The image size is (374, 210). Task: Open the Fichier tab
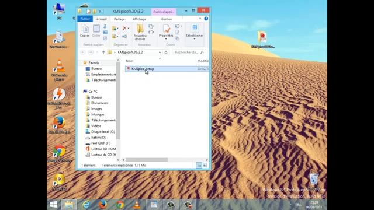[x=85, y=19]
